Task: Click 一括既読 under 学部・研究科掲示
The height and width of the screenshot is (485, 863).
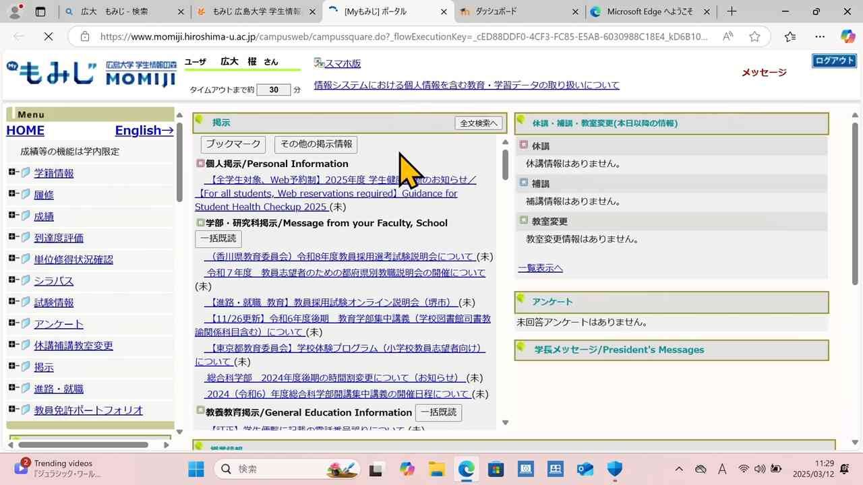Action: (x=218, y=238)
